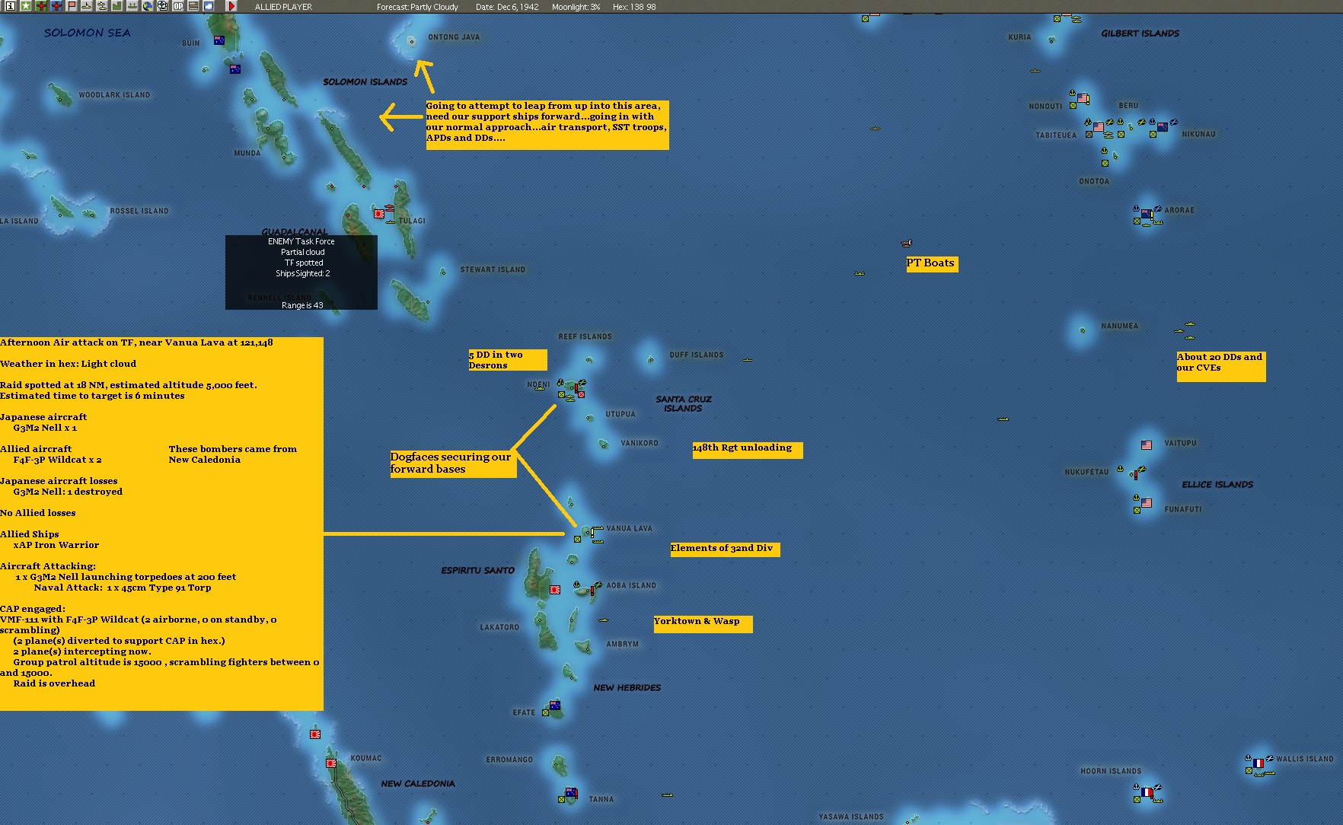Click the ALLIED PLAYER label

(x=283, y=7)
